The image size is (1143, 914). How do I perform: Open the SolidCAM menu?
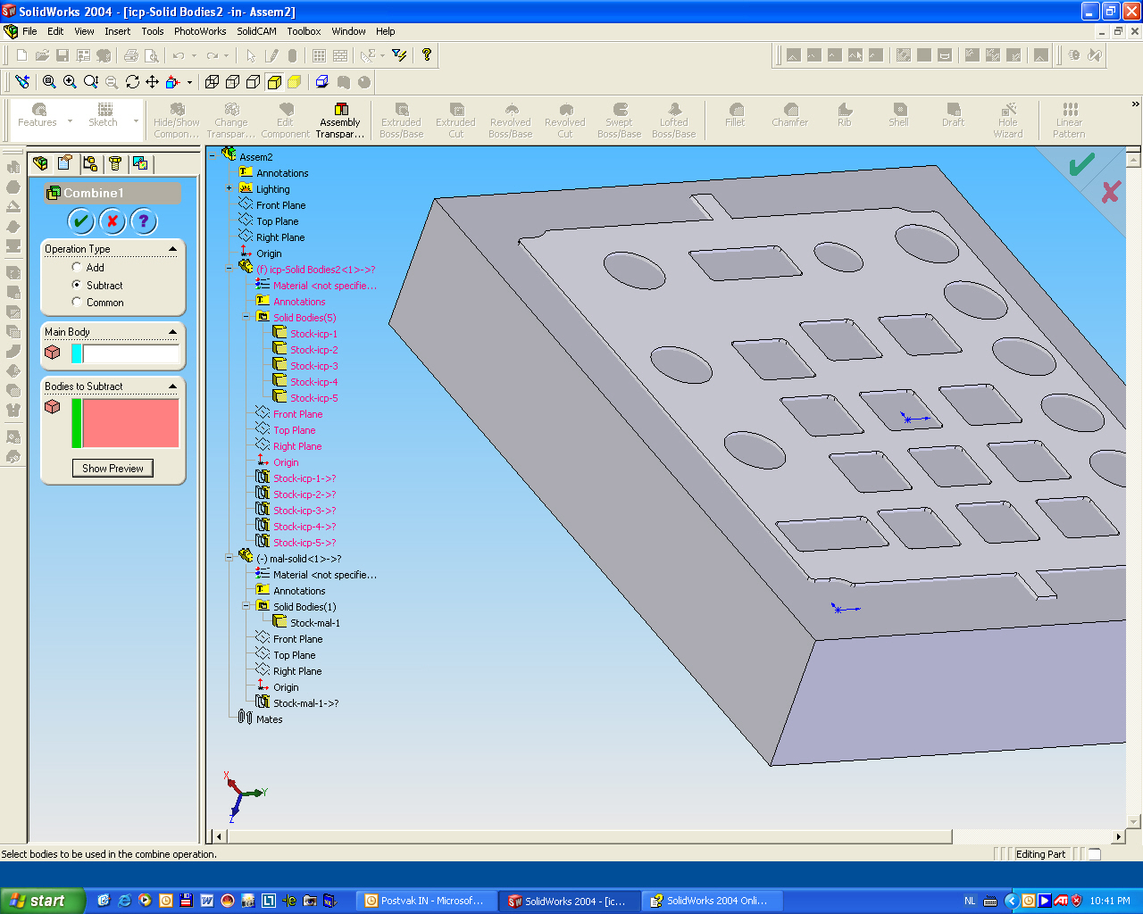tap(256, 31)
